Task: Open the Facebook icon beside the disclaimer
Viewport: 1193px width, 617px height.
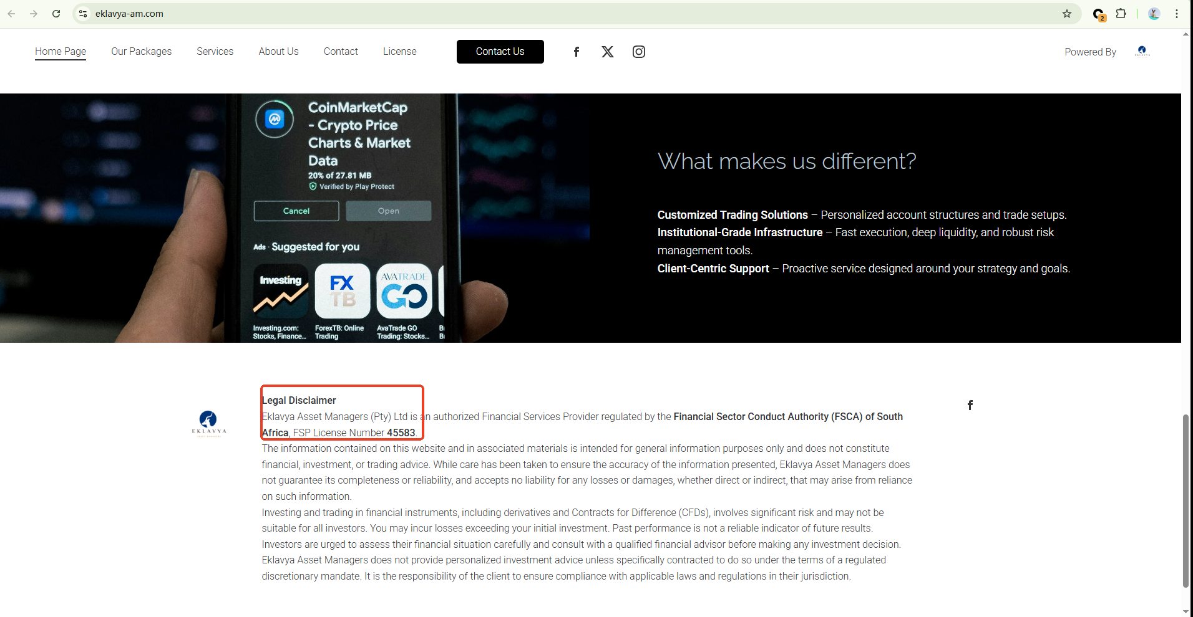Action: (970, 405)
